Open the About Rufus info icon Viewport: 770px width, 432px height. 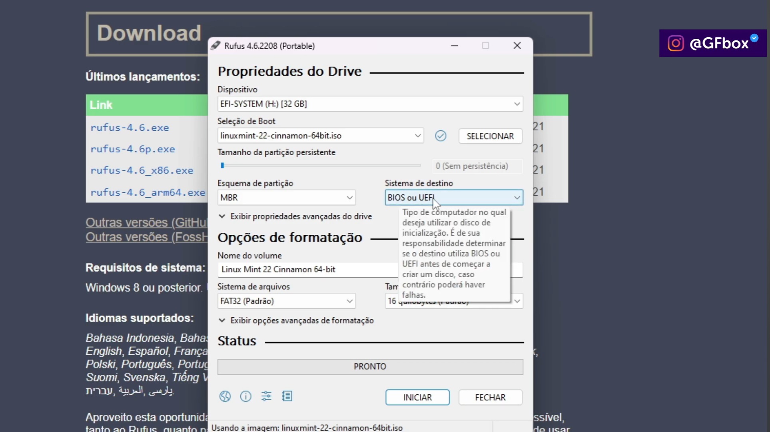pyautogui.click(x=245, y=396)
